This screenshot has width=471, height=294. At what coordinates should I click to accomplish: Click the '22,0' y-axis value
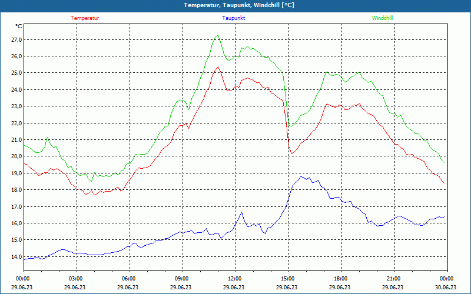17,123
